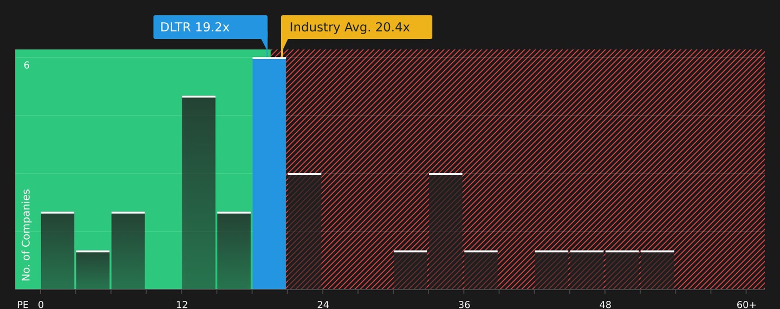Click the DLTR 19.2x label
The width and height of the screenshot is (780, 309).
[x=210, y=27]
